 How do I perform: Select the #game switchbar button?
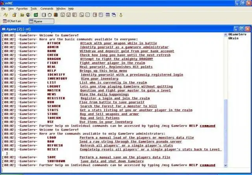[41, 21]
